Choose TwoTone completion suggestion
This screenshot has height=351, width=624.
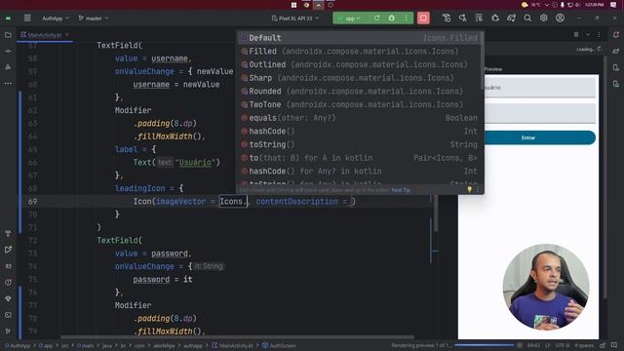pyautogui.click(x=360, y=104)
